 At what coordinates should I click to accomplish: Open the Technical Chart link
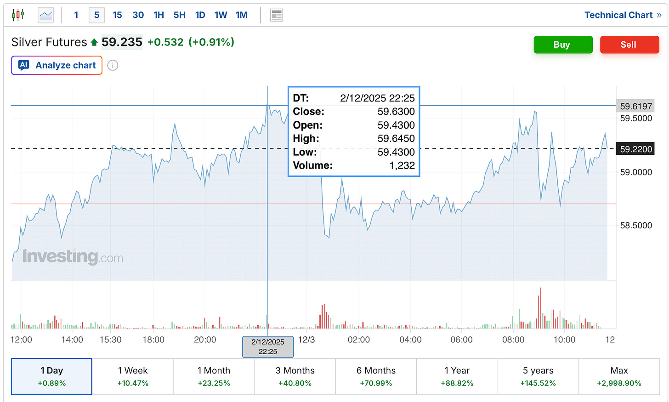[623, 15]
